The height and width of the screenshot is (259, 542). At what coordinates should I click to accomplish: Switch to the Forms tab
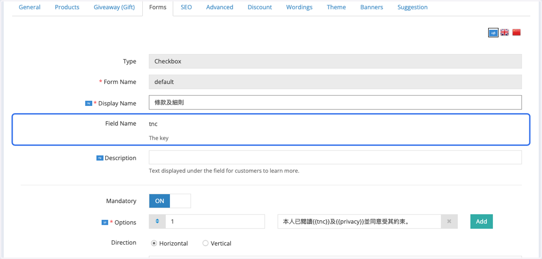[x=158, y=7]
